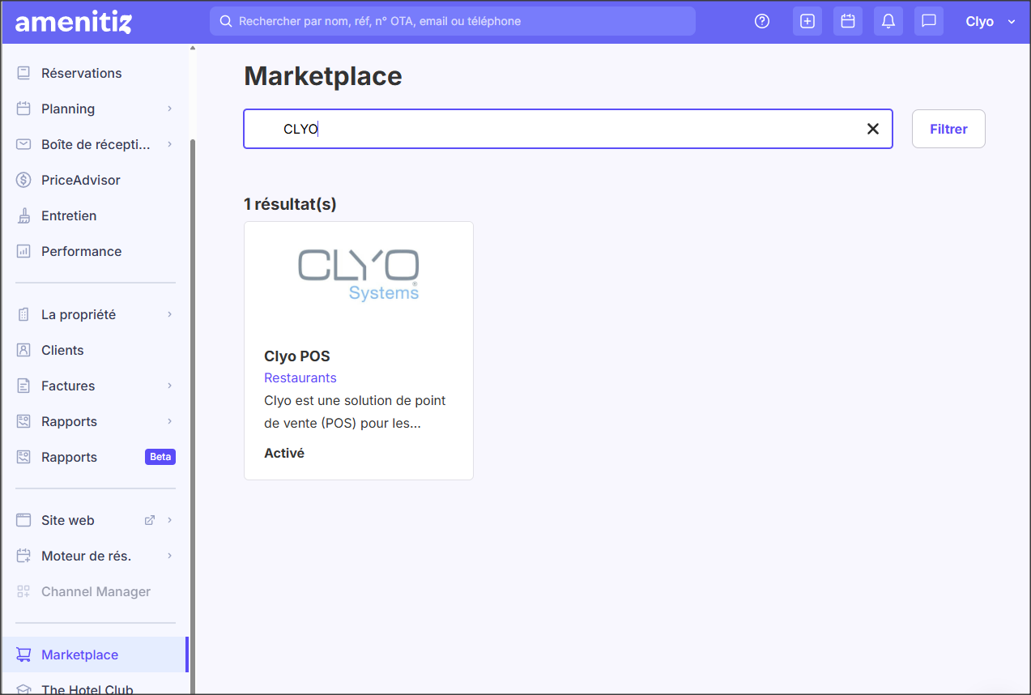
Task: Open the notifications bell icon
Action: coord(888,21)
